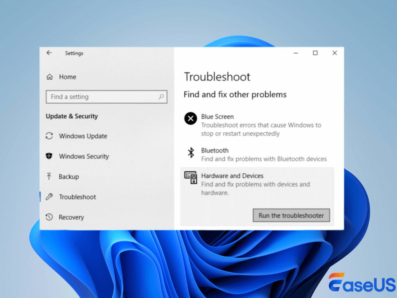Click the Troubleshoot wrench icon
This screenshot has width=397, height=298.
(49, 197)
